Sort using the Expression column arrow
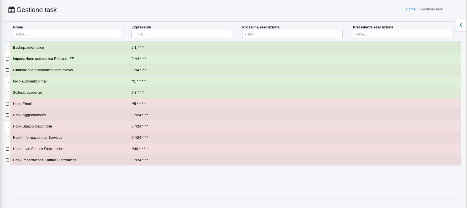Screen dimensions: 467x208 pyautogui.click(x=235, y=31)
